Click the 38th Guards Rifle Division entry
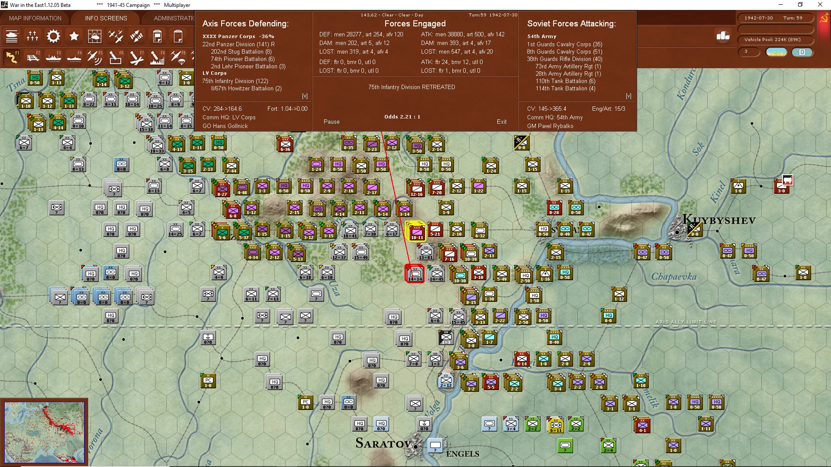Viewport: 831px width, 467px height. pos(564,59)
